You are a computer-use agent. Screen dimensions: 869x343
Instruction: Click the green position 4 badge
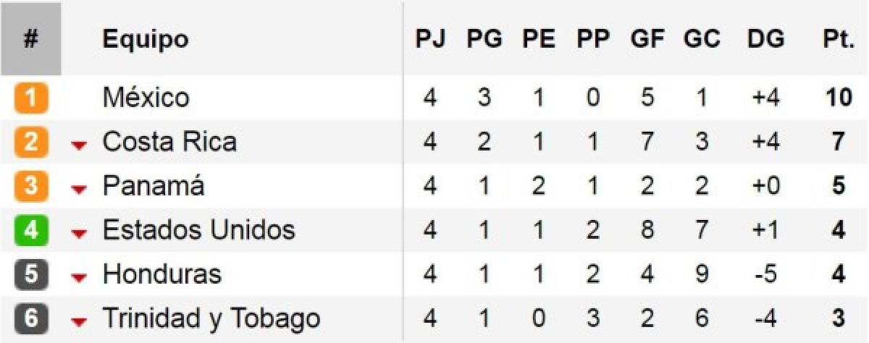[x=31, y=231]
